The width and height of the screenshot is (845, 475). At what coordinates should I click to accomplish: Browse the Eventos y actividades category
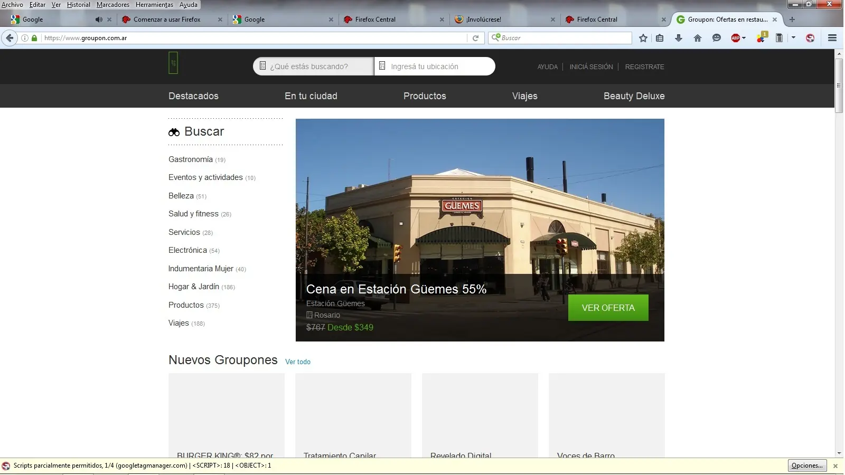(x=212, y=178)
